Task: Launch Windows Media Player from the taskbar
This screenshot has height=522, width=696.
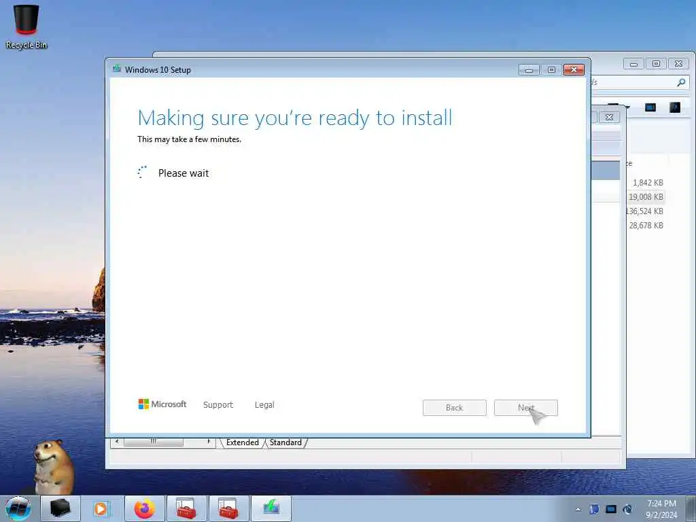Action: pos(101,508)
